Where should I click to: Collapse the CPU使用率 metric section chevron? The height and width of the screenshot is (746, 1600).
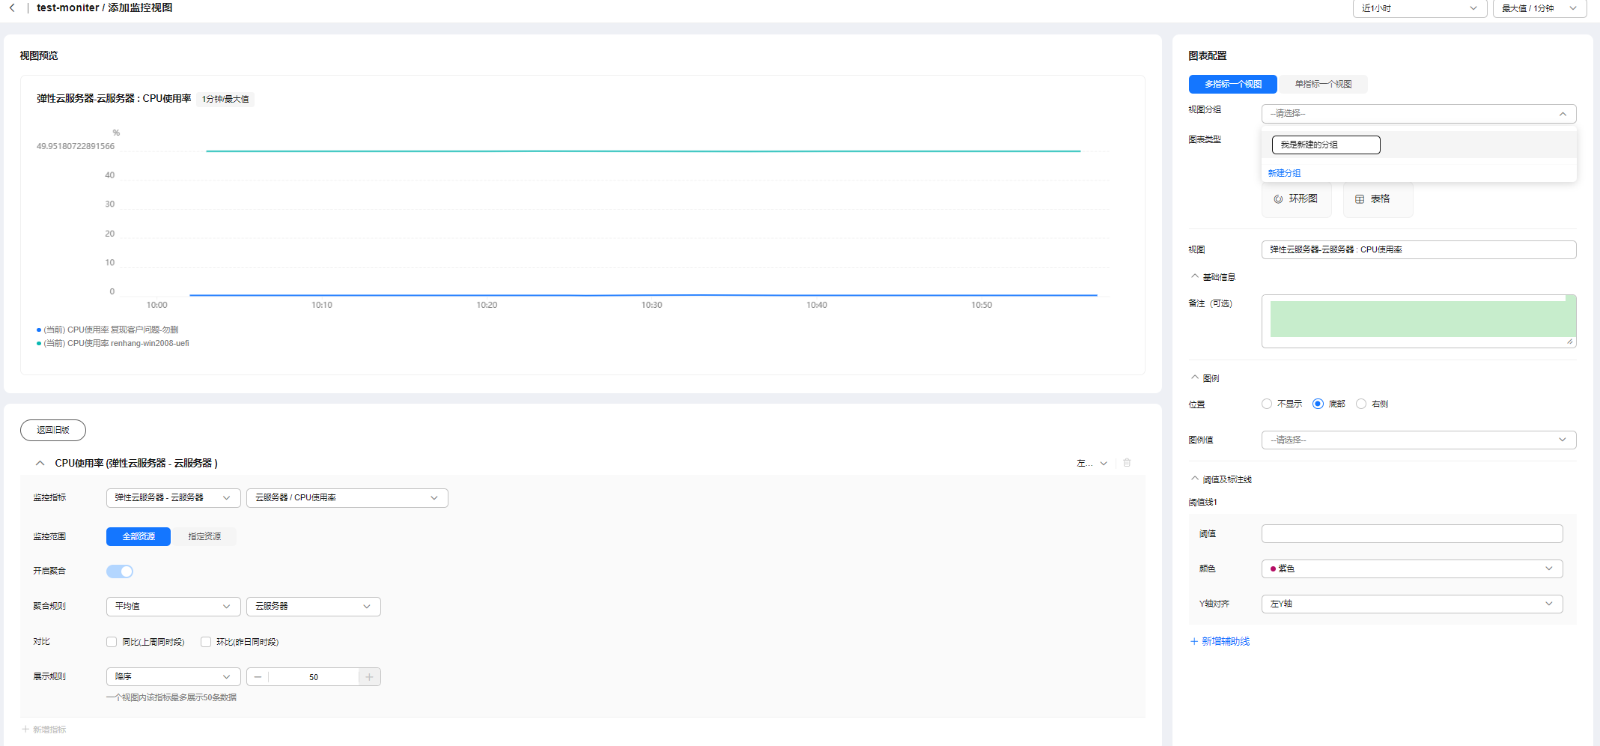pyautogui.click(x=40, y=464)
